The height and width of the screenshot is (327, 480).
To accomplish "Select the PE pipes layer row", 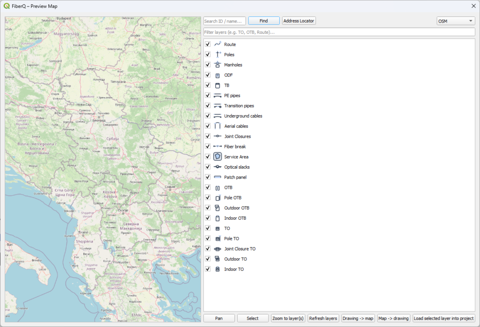I will point(232,96).
